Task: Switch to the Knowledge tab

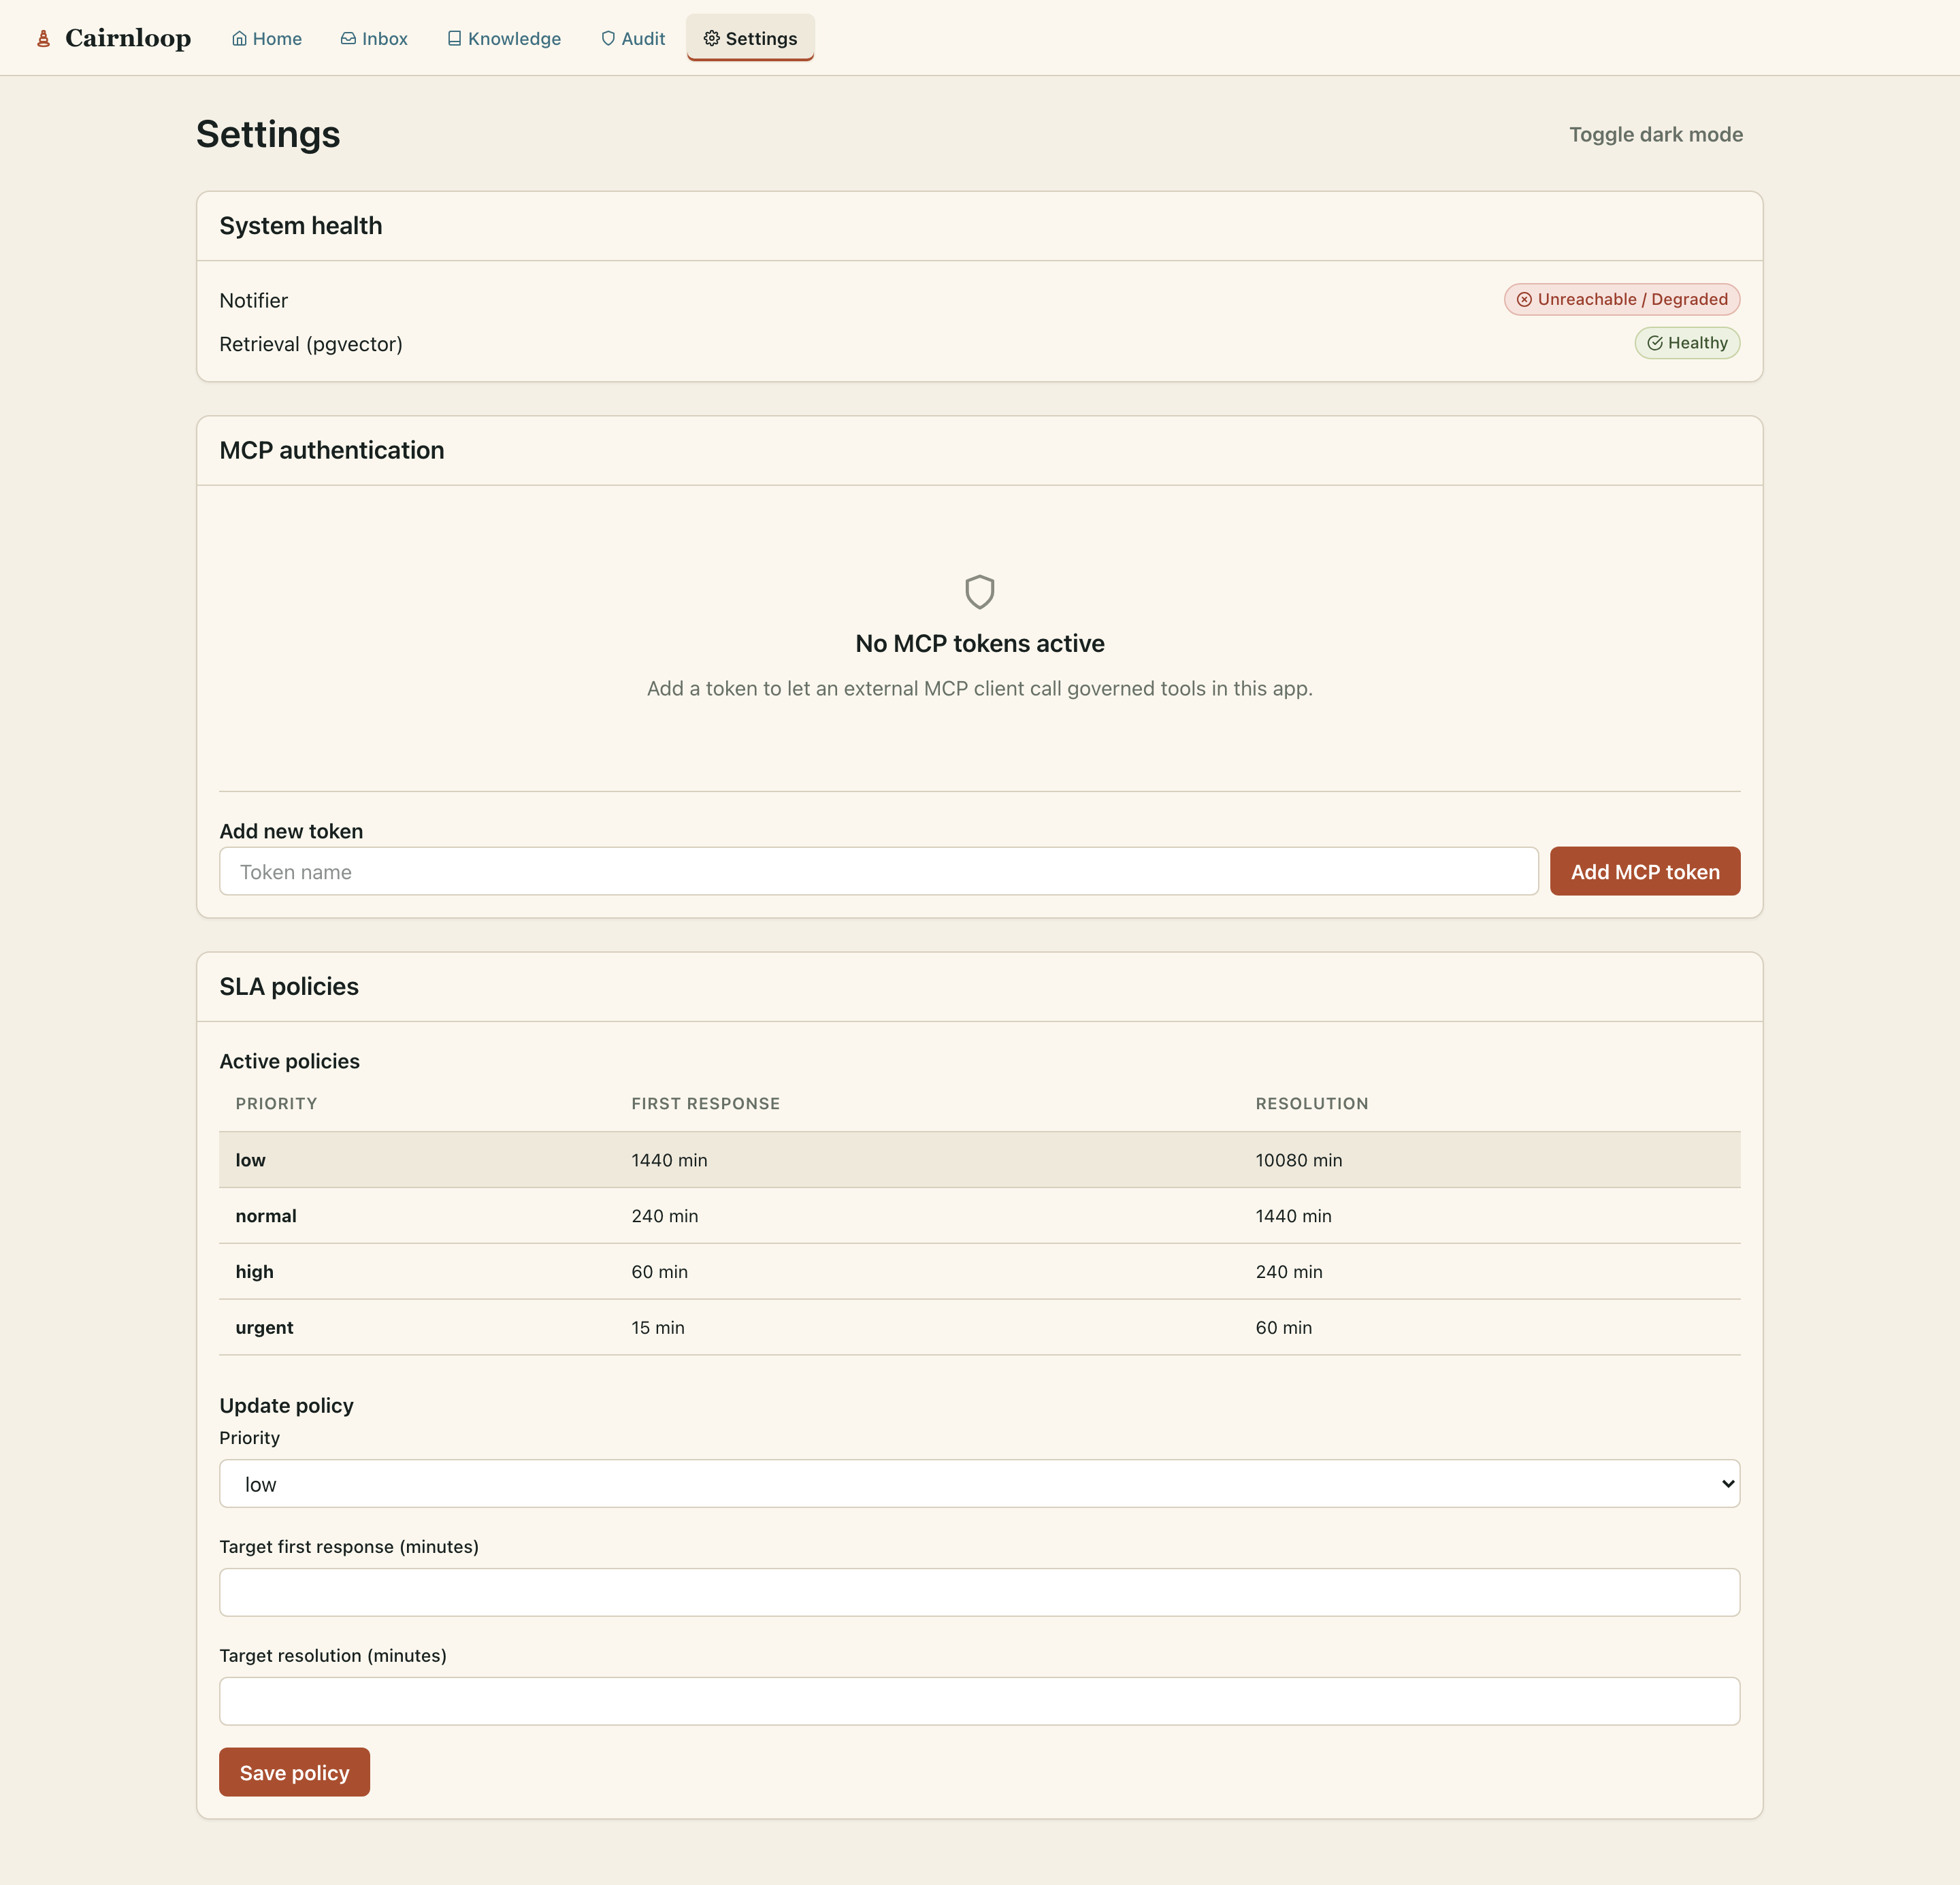Action: coord(504,38)
